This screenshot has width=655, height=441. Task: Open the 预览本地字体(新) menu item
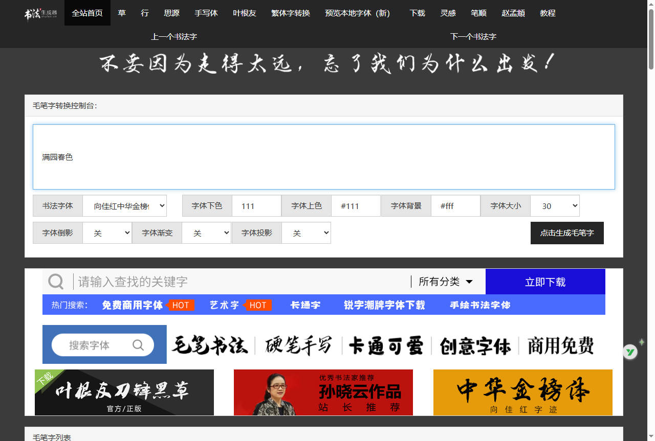[356, 13]
